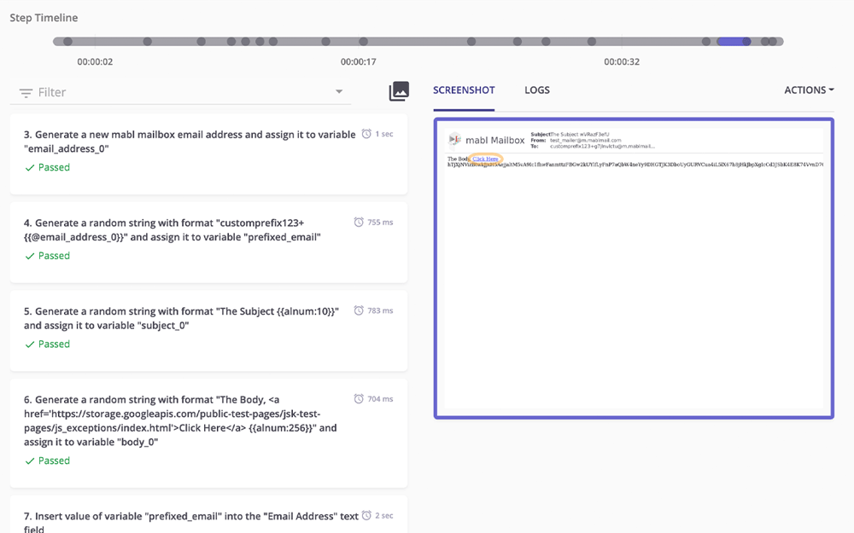854x533 pixels.
Task: Click the green checkmark on step 3
Action: point(30,167)
